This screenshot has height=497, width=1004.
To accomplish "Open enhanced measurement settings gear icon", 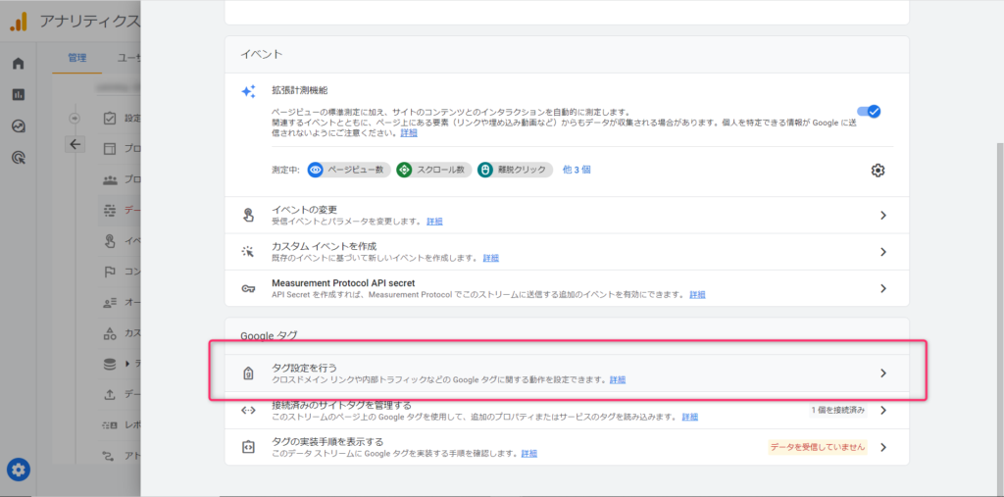I will (x=878, y=171).
